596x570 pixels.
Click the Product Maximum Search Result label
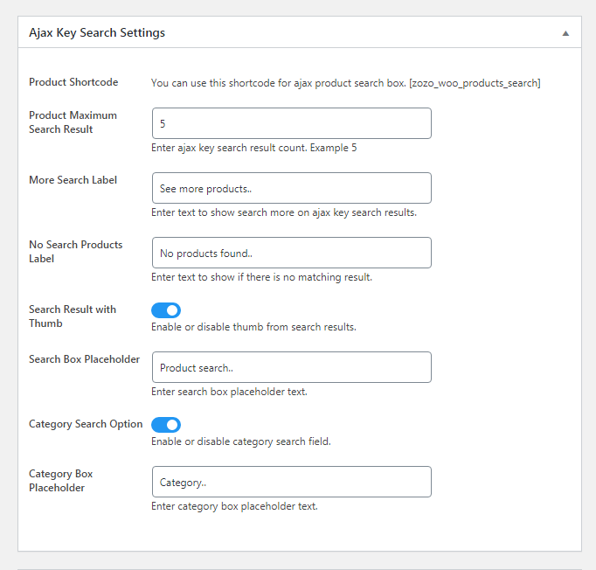(73, 122)
